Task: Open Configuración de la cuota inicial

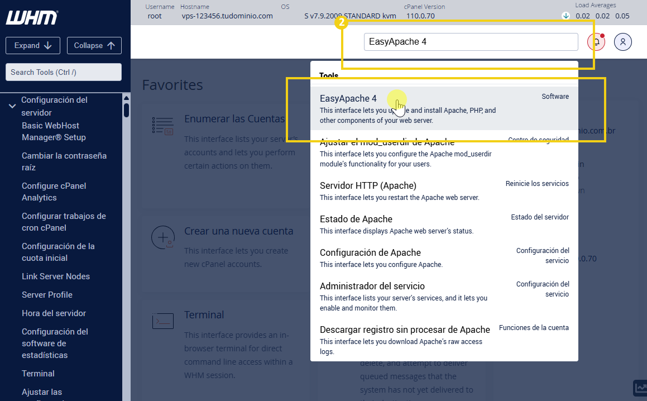Action: coord(58,252)
